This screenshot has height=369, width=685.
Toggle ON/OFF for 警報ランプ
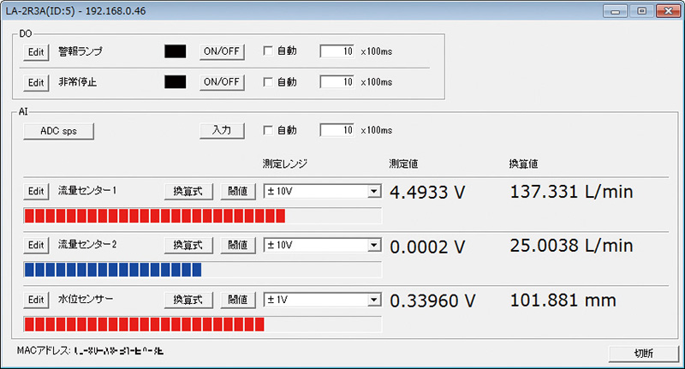click(223, 51)
